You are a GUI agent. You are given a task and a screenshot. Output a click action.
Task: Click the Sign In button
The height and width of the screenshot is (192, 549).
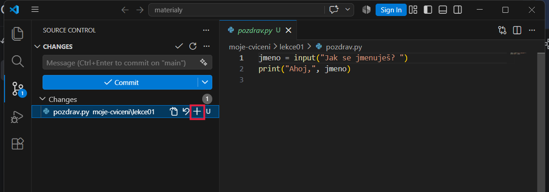coord(391,10)
